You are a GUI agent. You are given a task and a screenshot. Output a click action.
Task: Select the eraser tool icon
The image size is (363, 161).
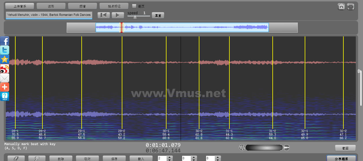click(x=16, y=158)
